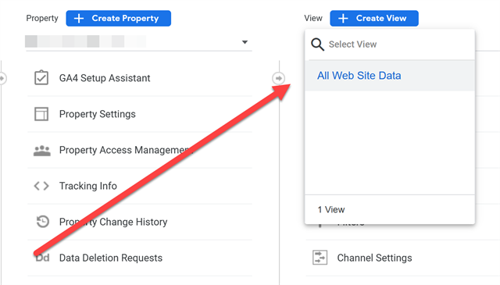Click the Channel Settings arrows icon
Screen dimensions: 500x285
(320, 258)
